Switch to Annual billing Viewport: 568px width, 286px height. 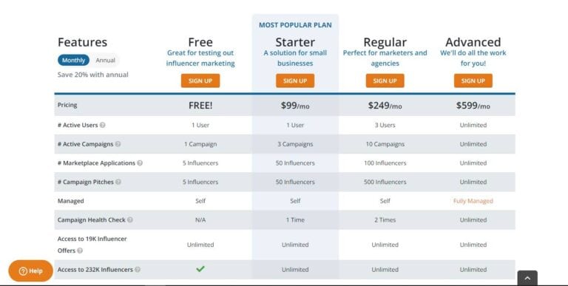coord(106,60)
